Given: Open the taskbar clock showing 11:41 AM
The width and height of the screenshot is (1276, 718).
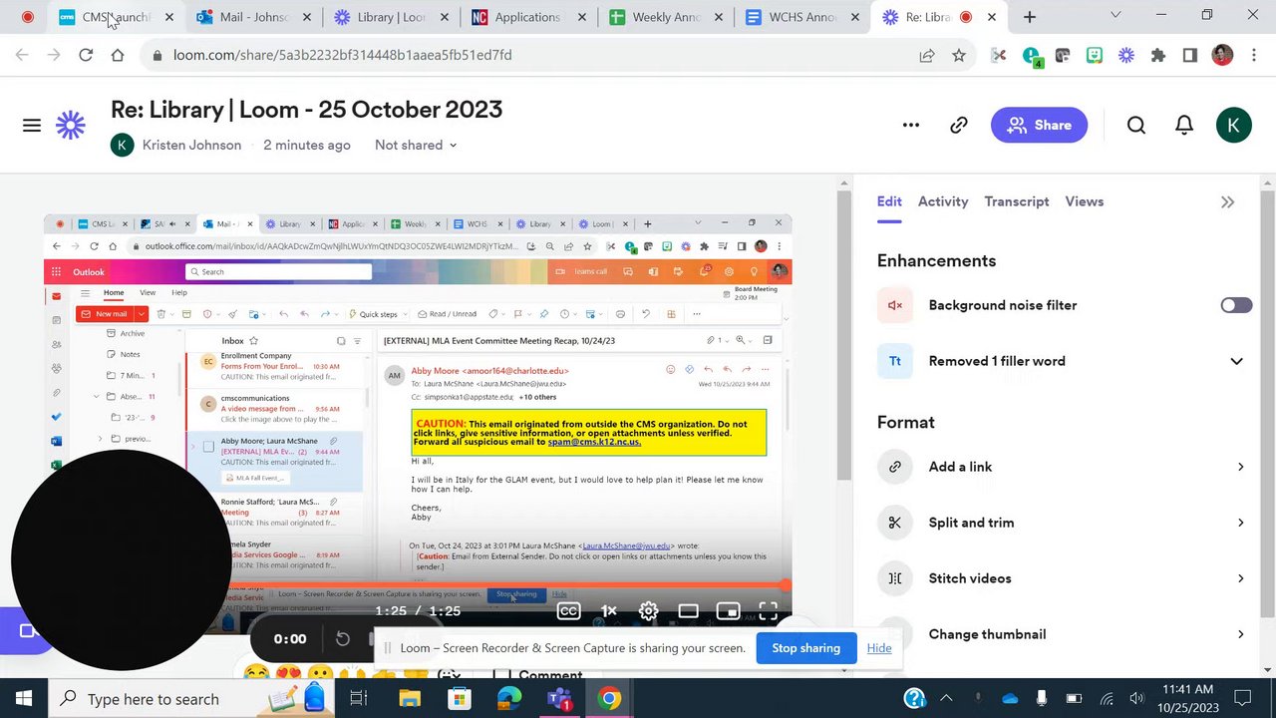Looking at the screenshot, I should 1188,699.
